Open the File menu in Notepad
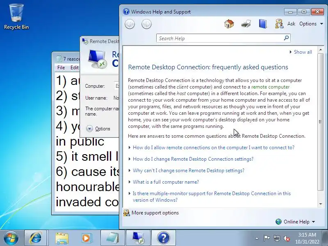The width and height of the screenshot is (328, 246). point(61,68)
